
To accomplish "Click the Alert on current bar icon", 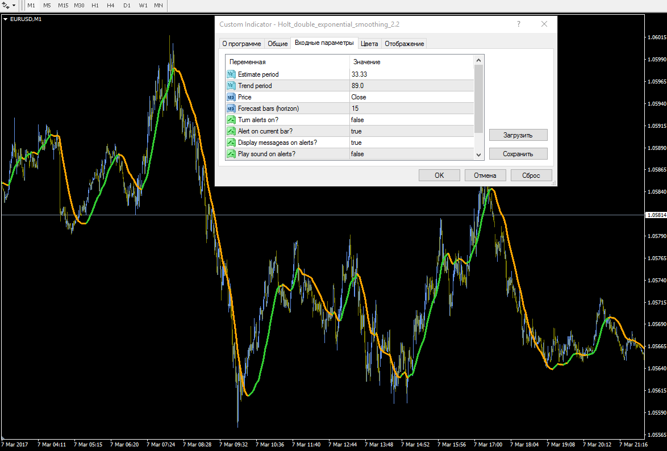I will click(x=231, y=131).
